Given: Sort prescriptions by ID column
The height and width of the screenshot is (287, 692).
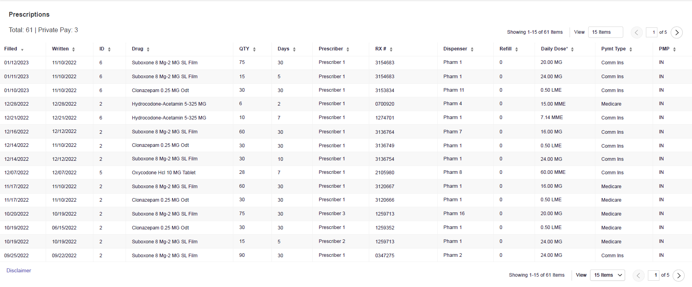Looking at the screenshot, I should point(109,49).
